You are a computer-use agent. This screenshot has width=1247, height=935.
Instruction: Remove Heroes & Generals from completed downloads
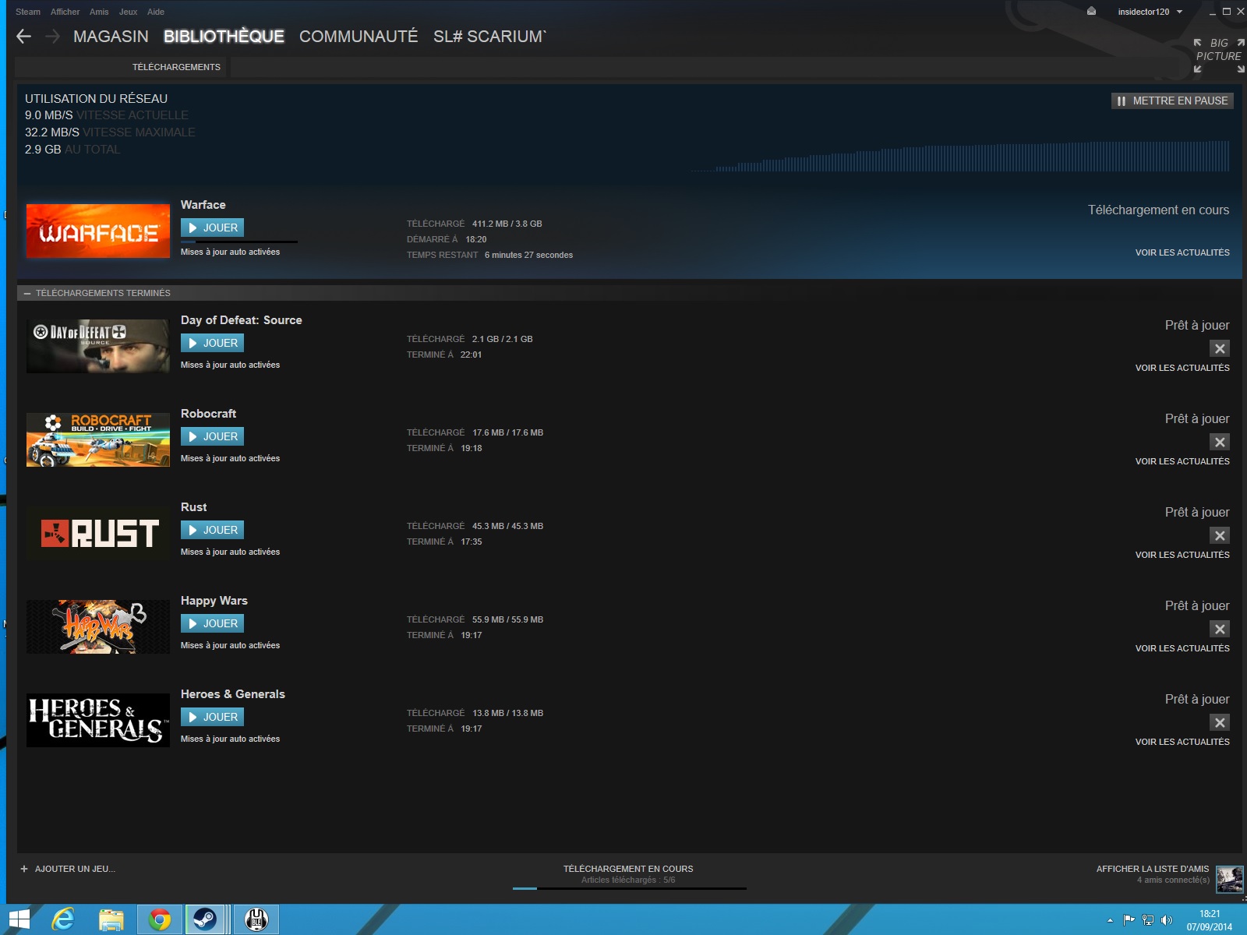tap(1220, 722)
